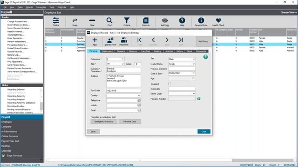Go to First employee record

(x=139, y=41)
